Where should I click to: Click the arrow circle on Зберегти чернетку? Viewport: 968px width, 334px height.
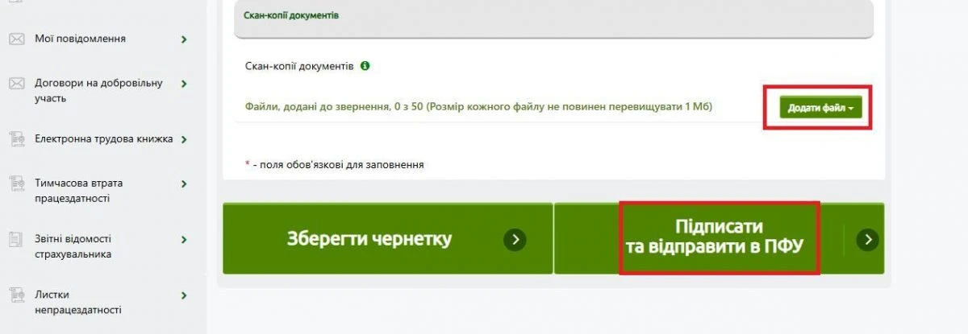click(x=515, y=239)
